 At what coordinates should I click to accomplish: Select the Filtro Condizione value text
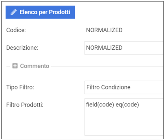coord(108,87)
